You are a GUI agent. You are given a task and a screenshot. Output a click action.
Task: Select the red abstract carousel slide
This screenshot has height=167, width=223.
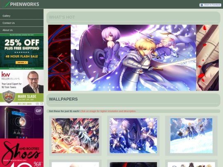59,58
